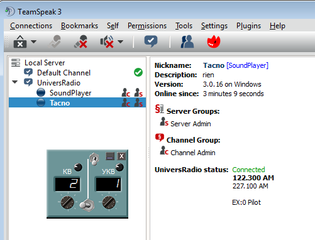Image resolution: width=315 pixels, height=240 pixels.
Task: Open the Tools menu
Action: (x=184, y=26)
